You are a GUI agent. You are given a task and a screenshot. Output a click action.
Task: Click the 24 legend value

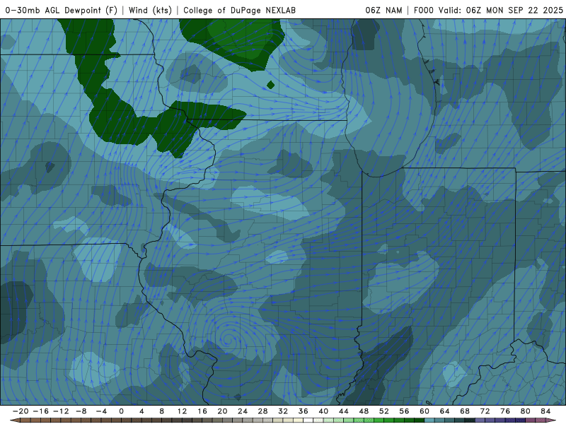(243, 411)
